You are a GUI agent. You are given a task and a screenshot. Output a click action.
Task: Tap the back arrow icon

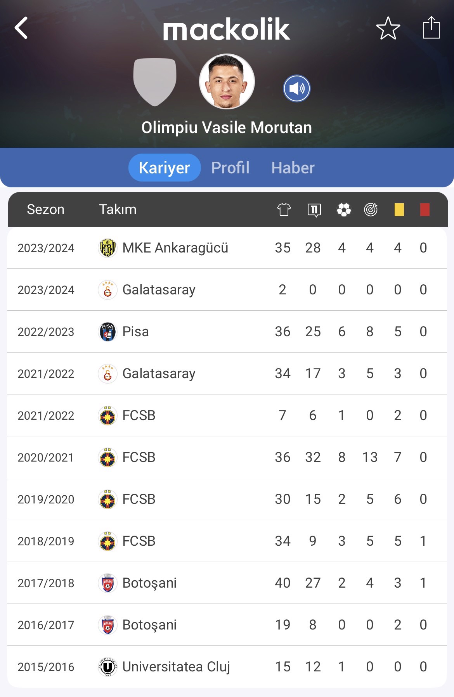(x=21, y=28)
